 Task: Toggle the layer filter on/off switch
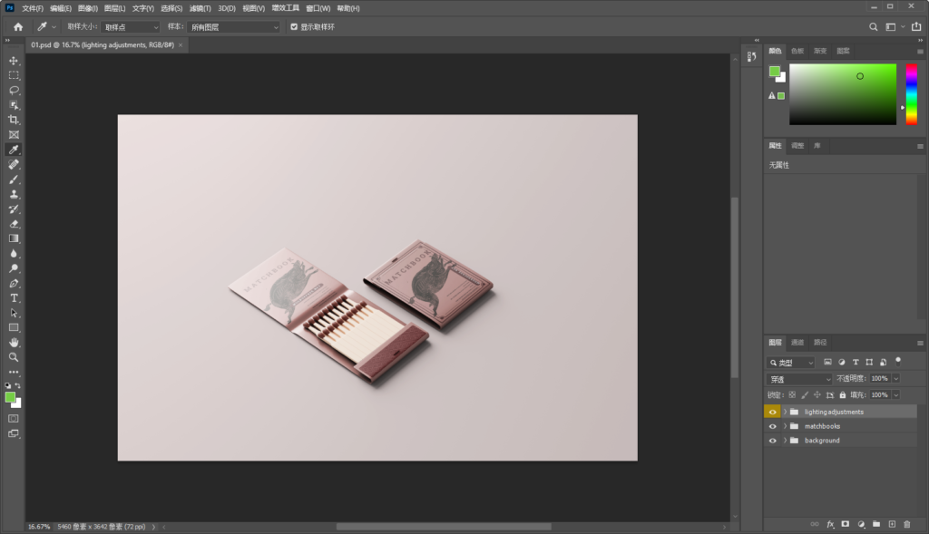(x=898, y=361)
